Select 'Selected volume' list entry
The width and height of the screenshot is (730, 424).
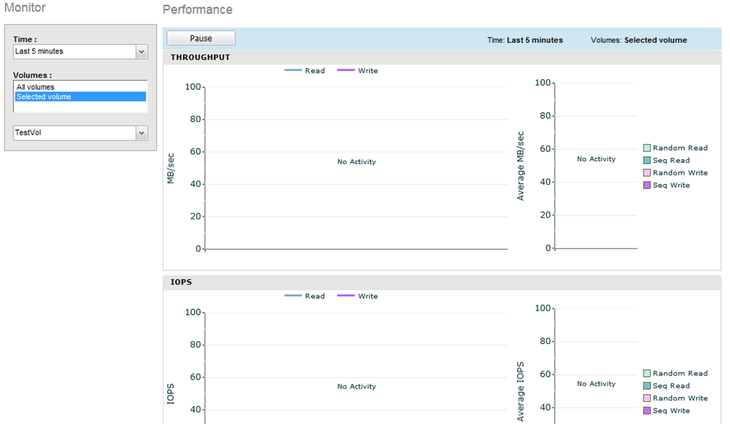[x=43, y=96]
